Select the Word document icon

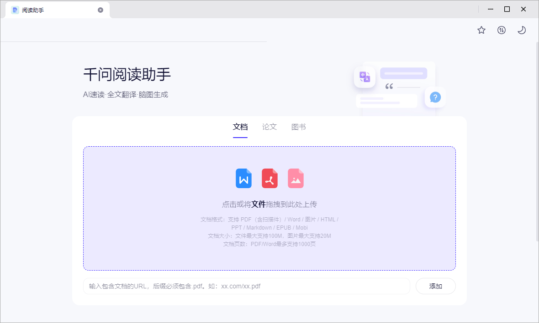(243, 178)
